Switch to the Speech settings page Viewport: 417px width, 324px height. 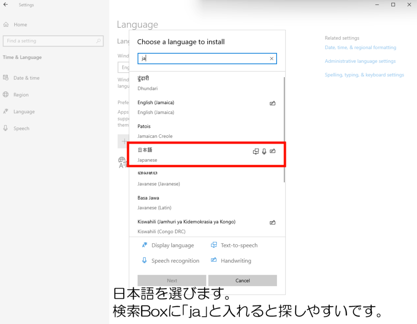21,129
